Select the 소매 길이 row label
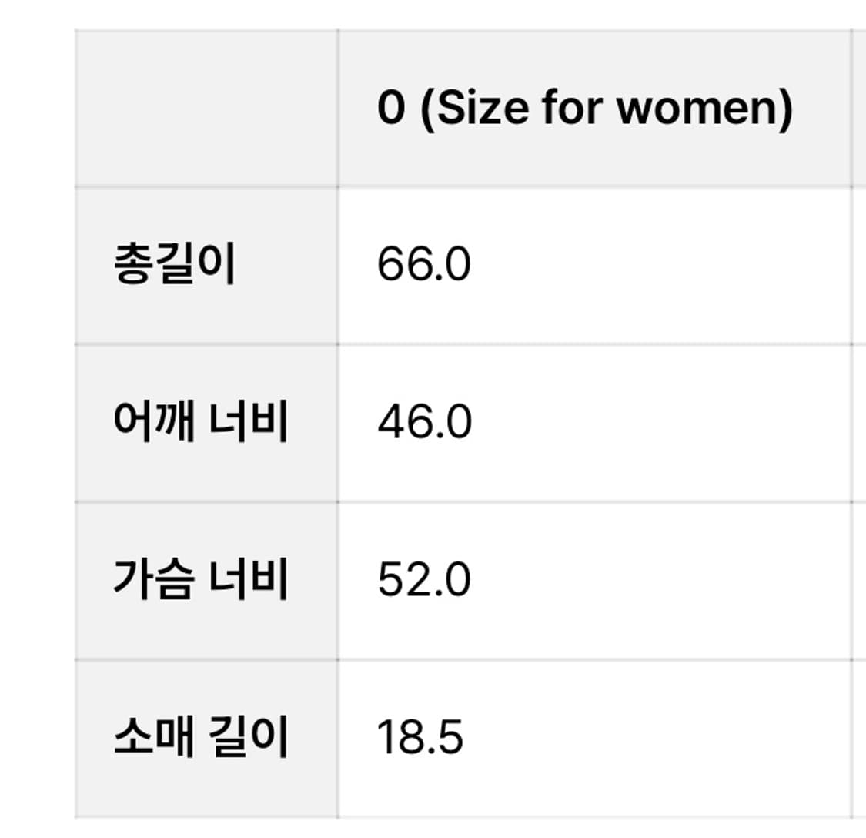Image resolution: width=866 pixels, height=838 pixels. click(x=200, y=737)
